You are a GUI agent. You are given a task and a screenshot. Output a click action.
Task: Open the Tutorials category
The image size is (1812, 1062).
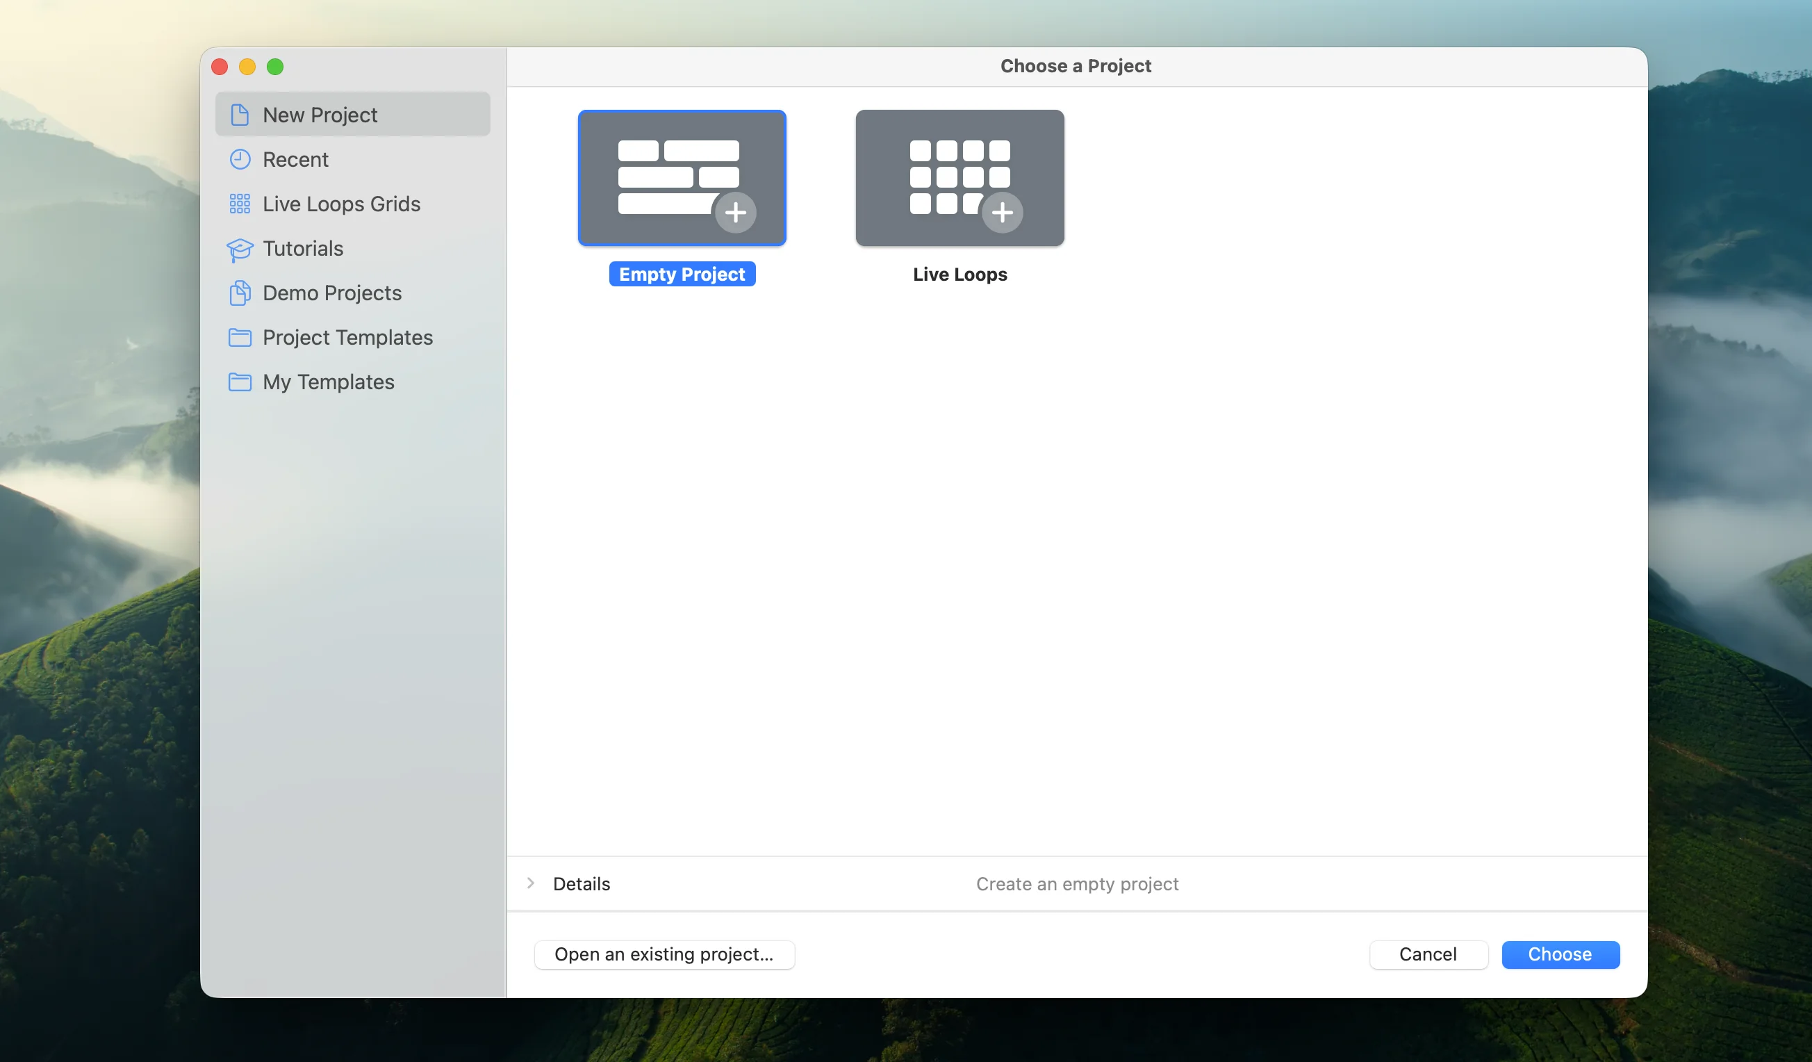(303, 248)
